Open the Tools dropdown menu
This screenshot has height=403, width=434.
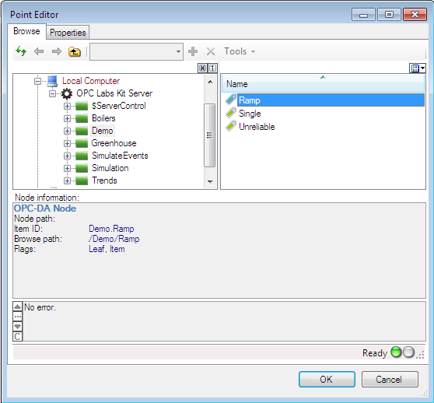tap(240, 51)
